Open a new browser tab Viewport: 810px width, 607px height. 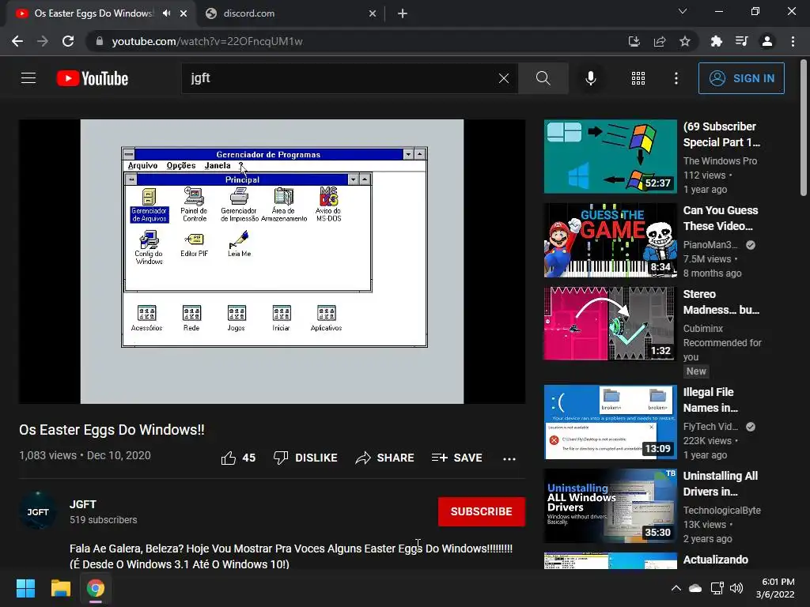pyautogui.click(x=403, y=13)
